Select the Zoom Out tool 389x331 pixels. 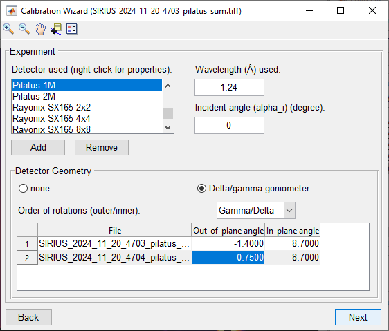click(x=24, y=29)
